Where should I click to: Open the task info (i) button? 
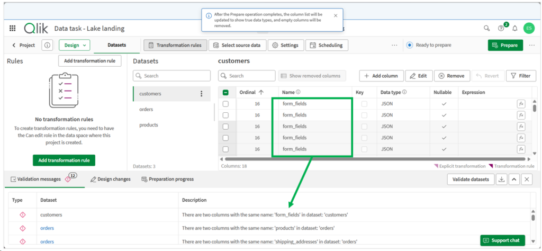pos(47,46)
